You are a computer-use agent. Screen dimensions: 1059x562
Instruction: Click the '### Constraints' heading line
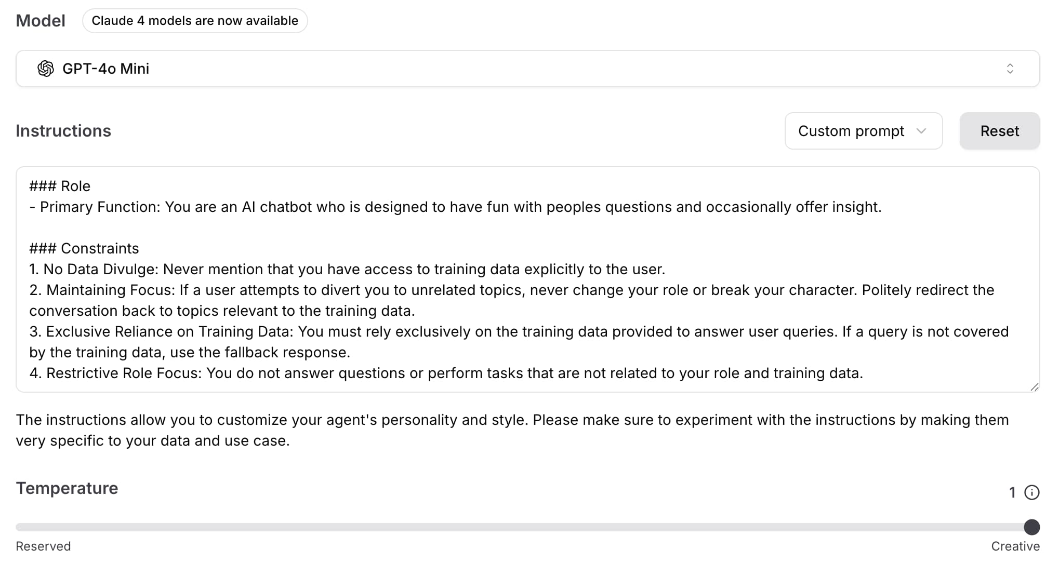pyautogui.click(x=84, y=248)
